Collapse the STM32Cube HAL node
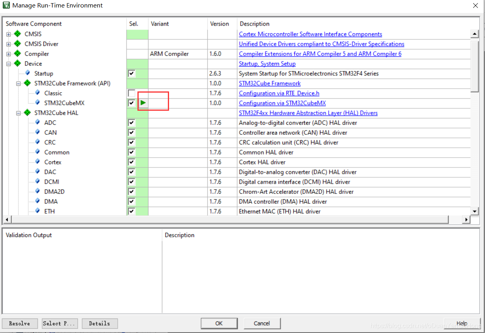 coord(18,113)
